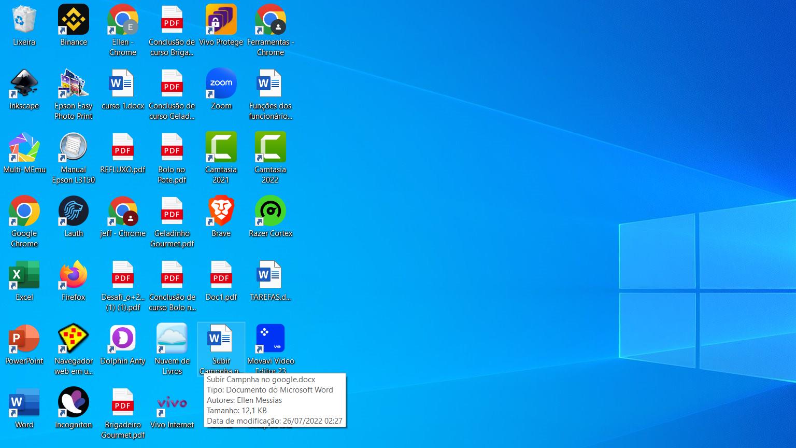Select the Dolphin Anty icon
The width and height of the screenshot is (796, 448).
click(123, 339)
